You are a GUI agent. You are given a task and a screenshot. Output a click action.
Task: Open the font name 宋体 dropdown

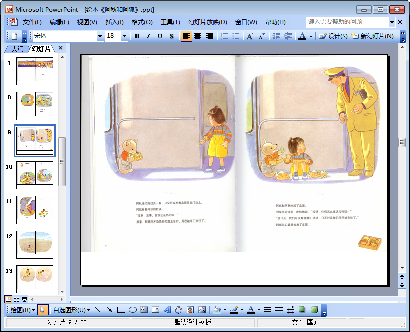click(100, 36)
